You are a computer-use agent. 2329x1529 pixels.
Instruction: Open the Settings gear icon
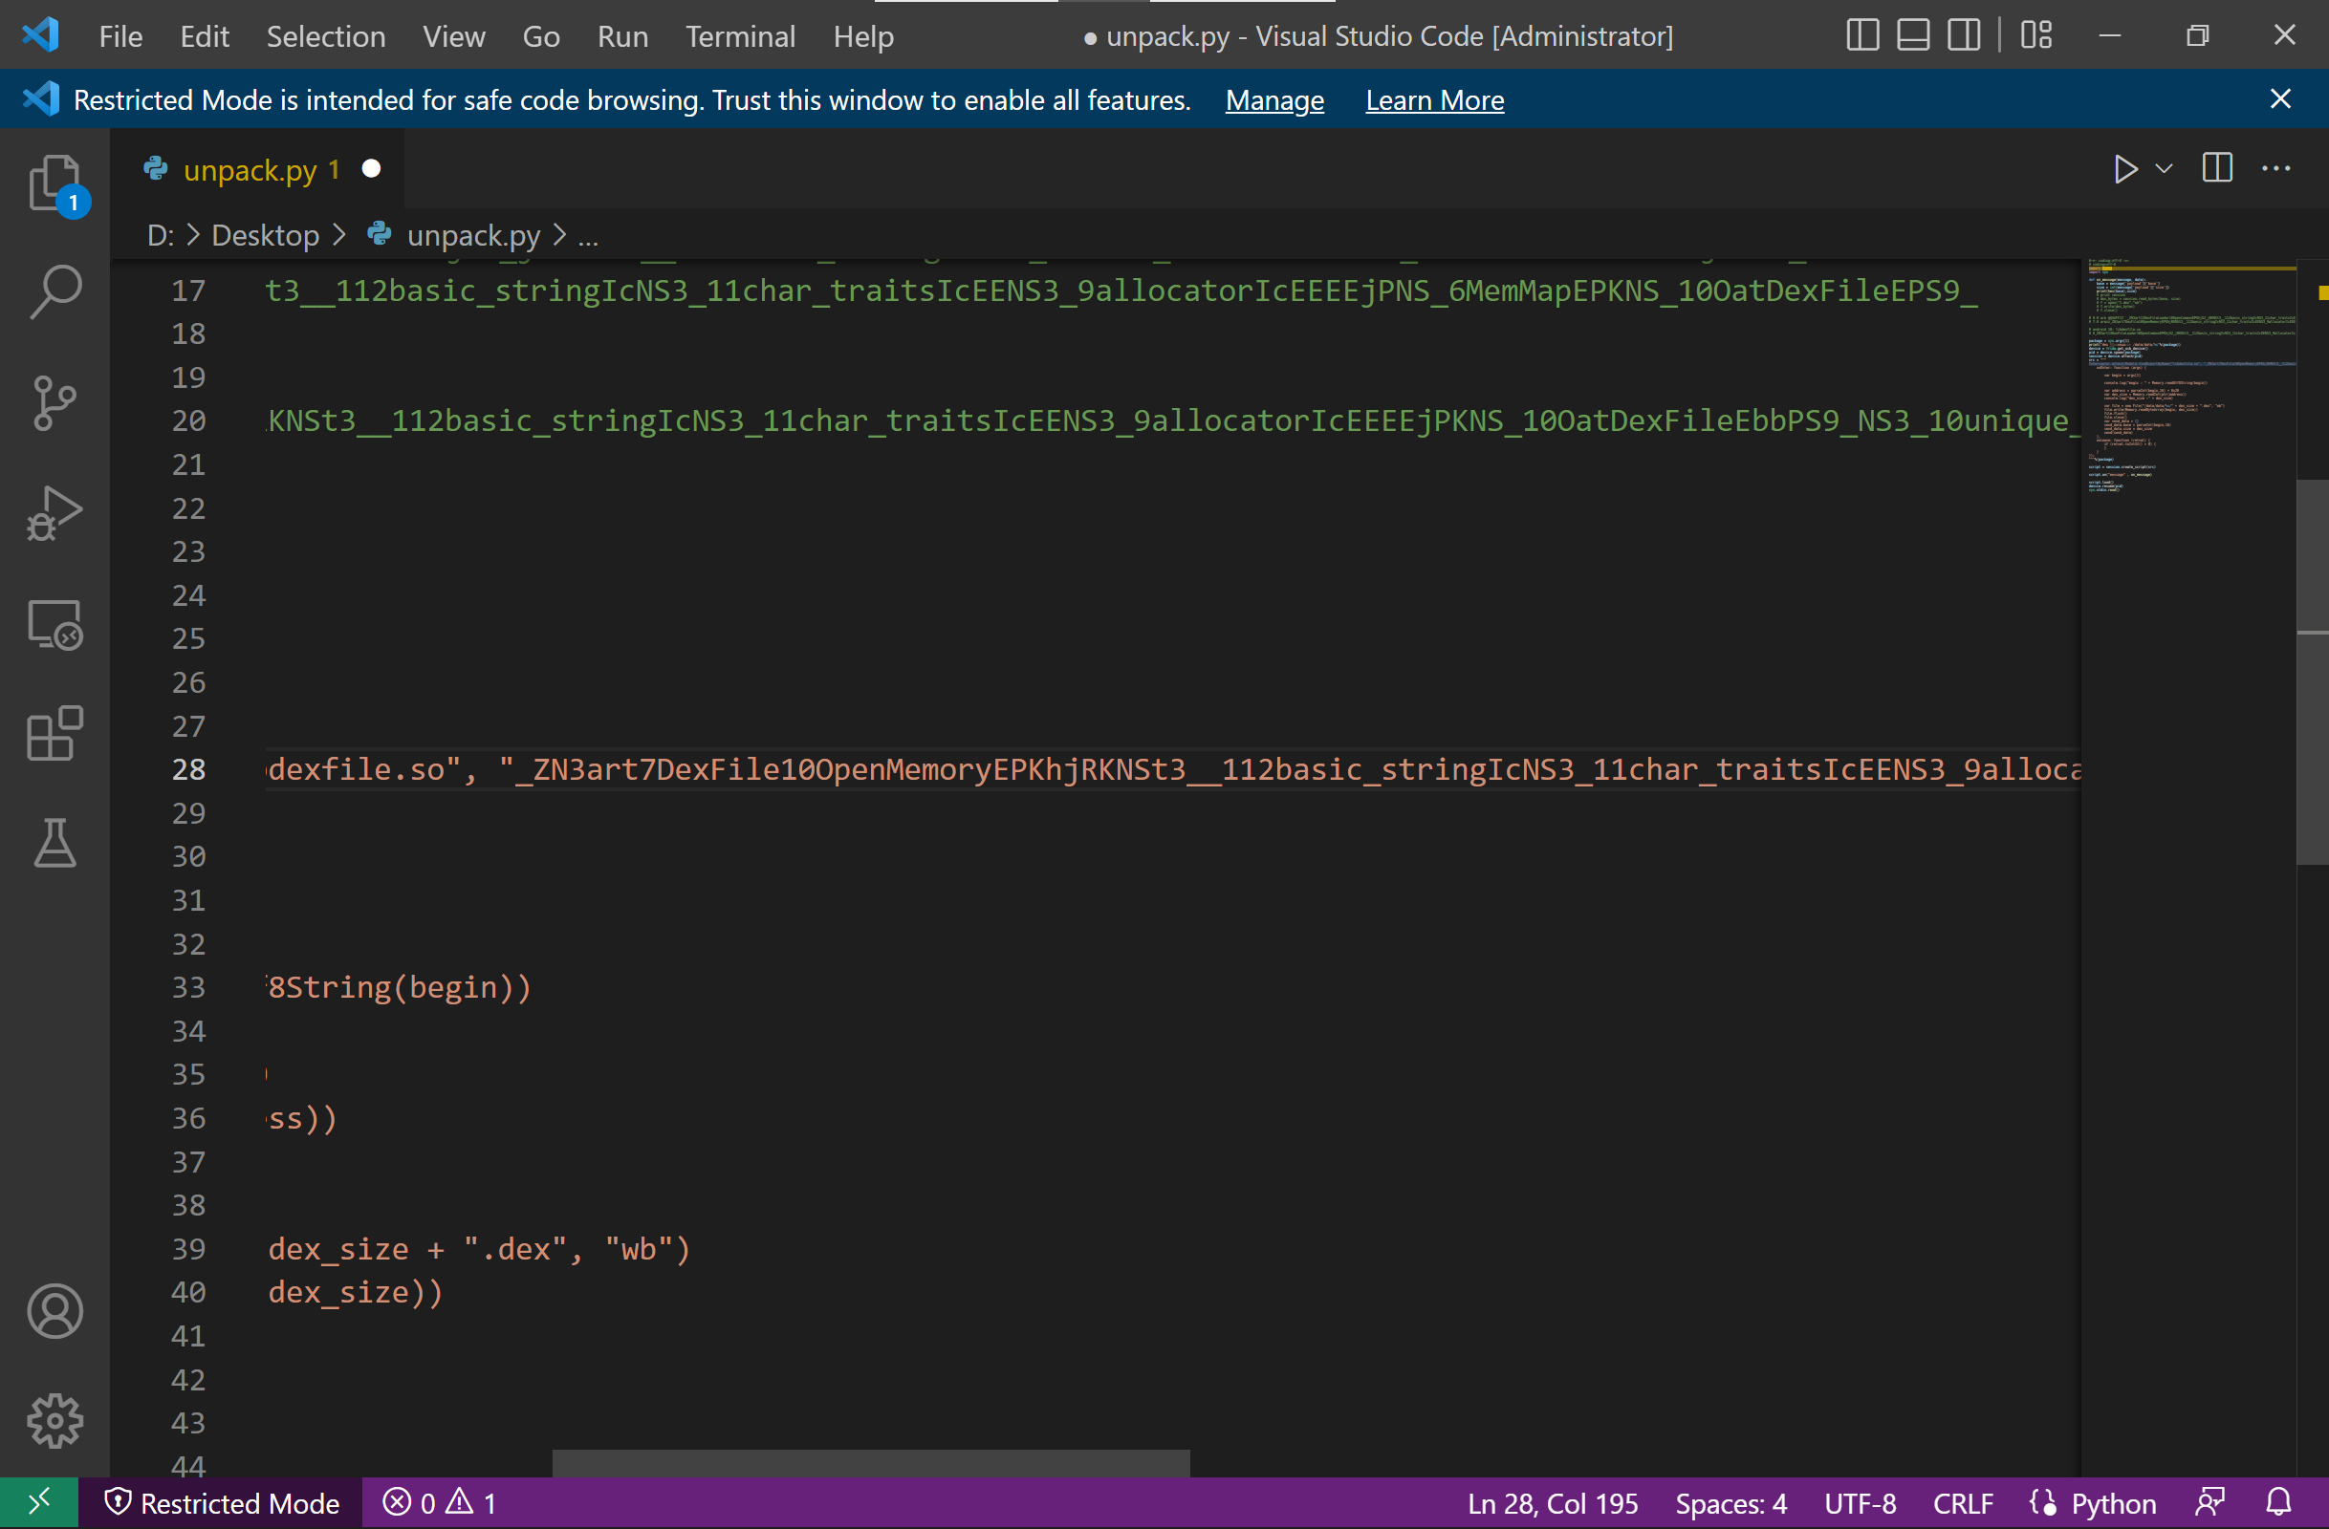coord(54,1420)
